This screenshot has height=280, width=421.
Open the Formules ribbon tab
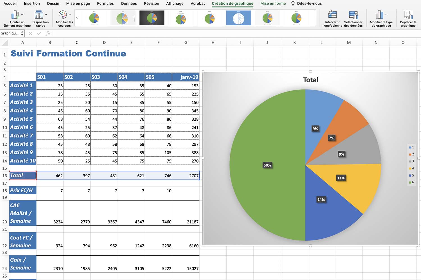(105, 4)
